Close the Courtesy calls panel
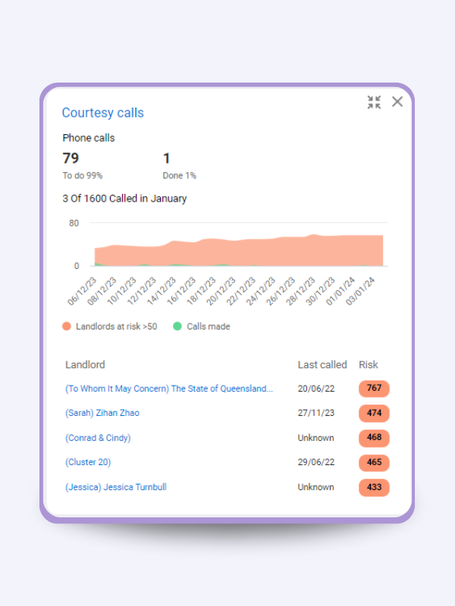This screenshot has width=455, height=606. click(x=397, y=102)
